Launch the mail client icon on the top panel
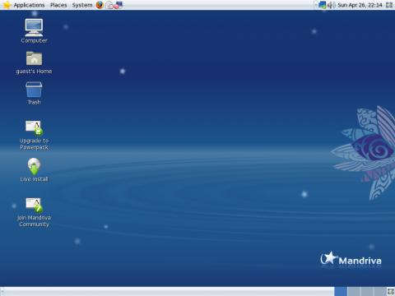Image resolution: width=395 pixels, height=296 pixels. pyautogui.click(x=109, y=5)
